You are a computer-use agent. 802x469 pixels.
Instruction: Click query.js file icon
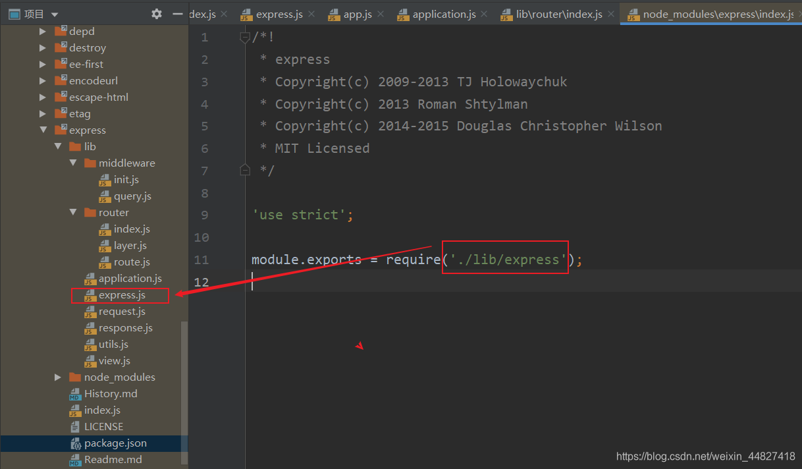pyautogui.click(x=105, y=196)
